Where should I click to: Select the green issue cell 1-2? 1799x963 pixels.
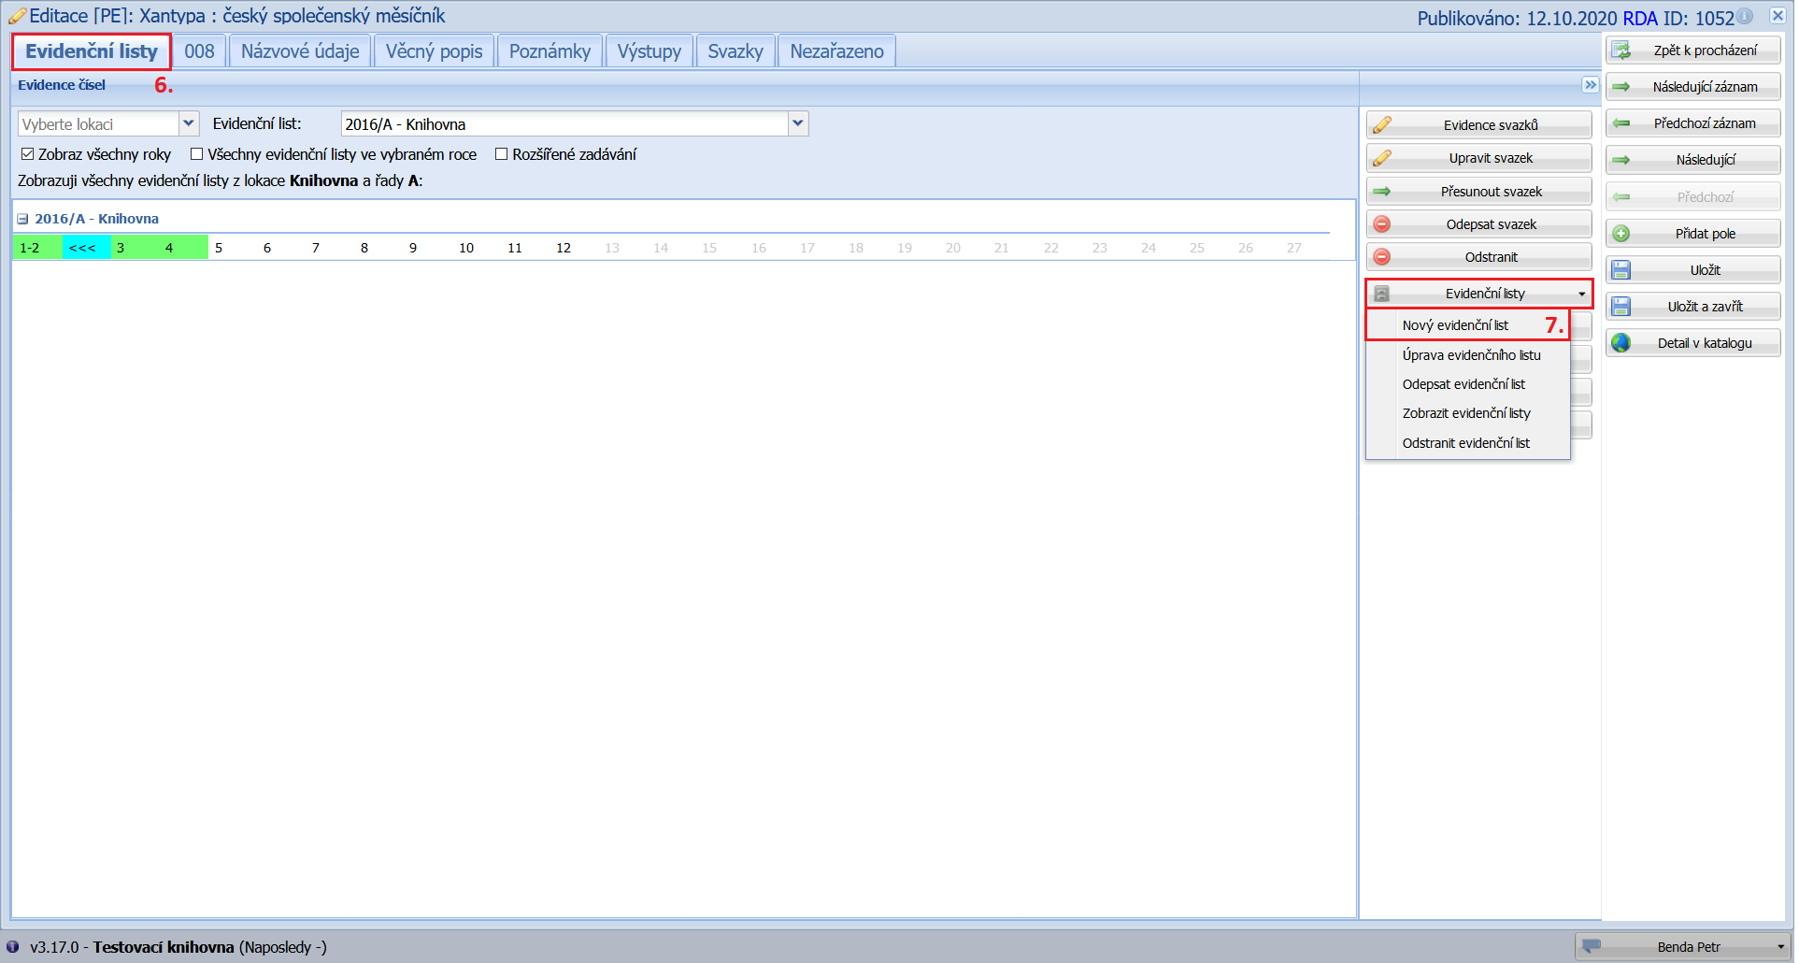pos(37,248)
